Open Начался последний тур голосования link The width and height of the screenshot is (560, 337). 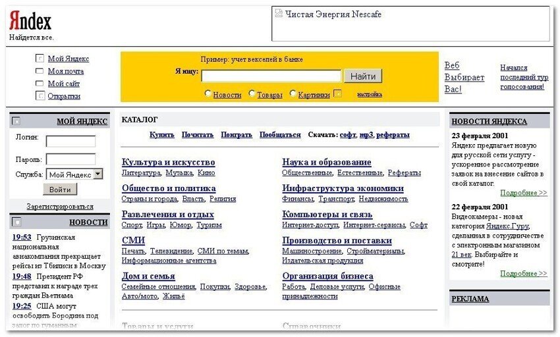point(524,77)
